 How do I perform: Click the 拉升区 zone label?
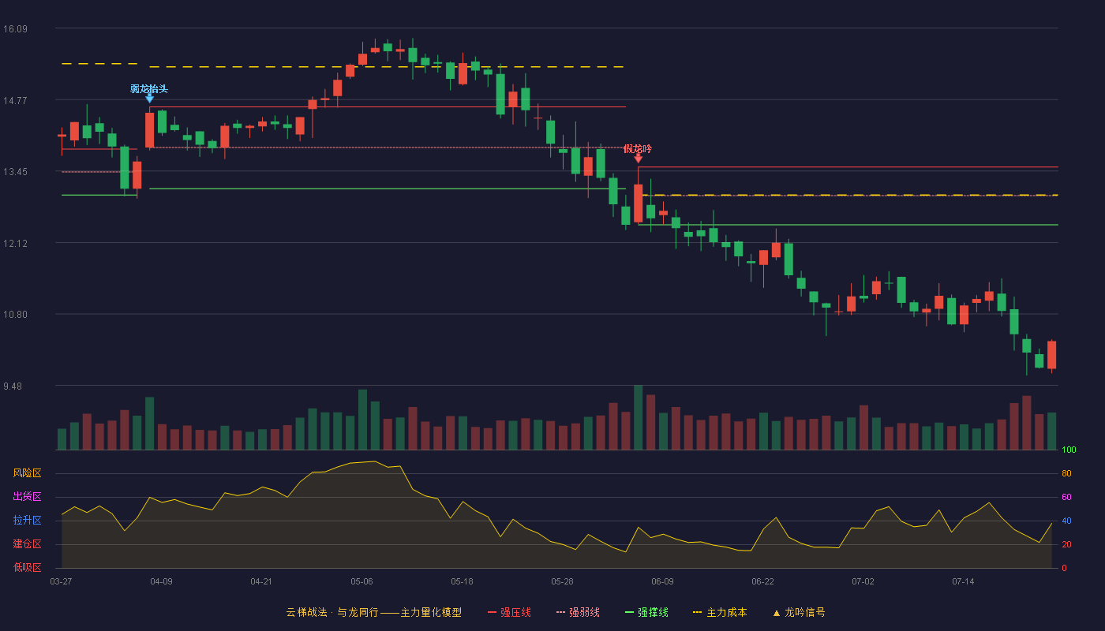[27, 521]
